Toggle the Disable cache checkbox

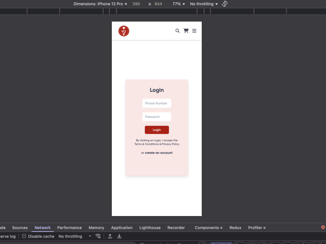coord(24,236)
